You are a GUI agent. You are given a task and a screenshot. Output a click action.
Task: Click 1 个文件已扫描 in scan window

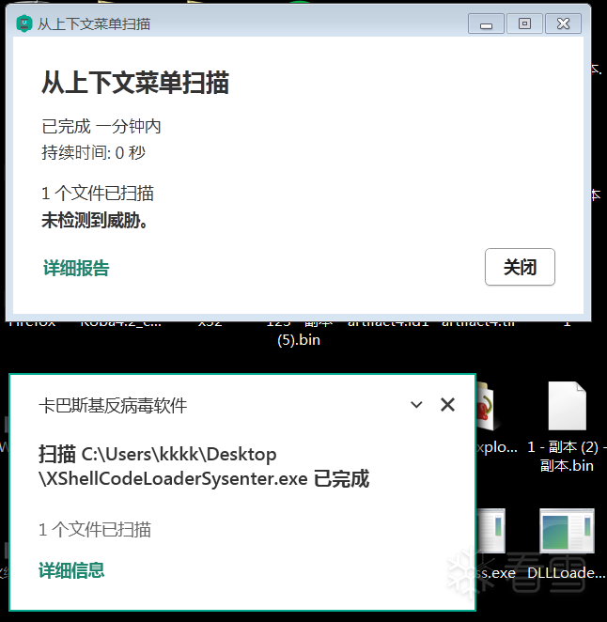(98, 194)
